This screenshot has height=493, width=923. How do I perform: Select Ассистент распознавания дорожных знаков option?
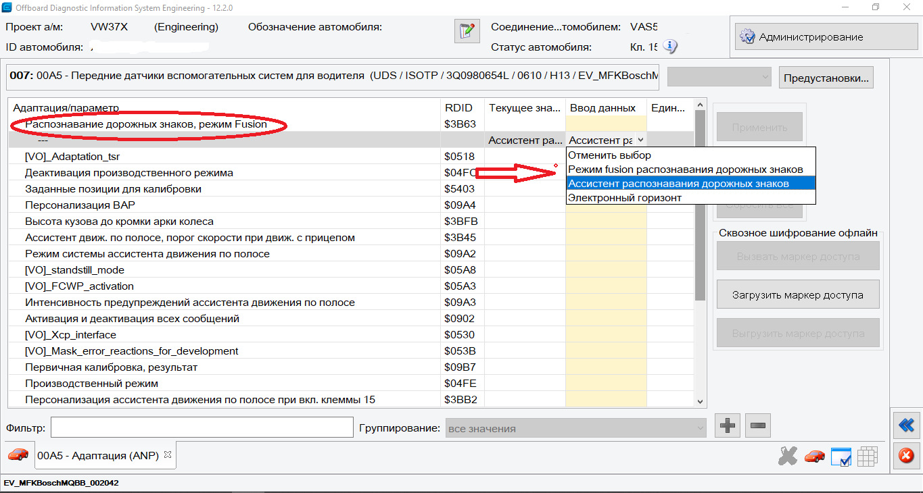[x=690, y=183]
